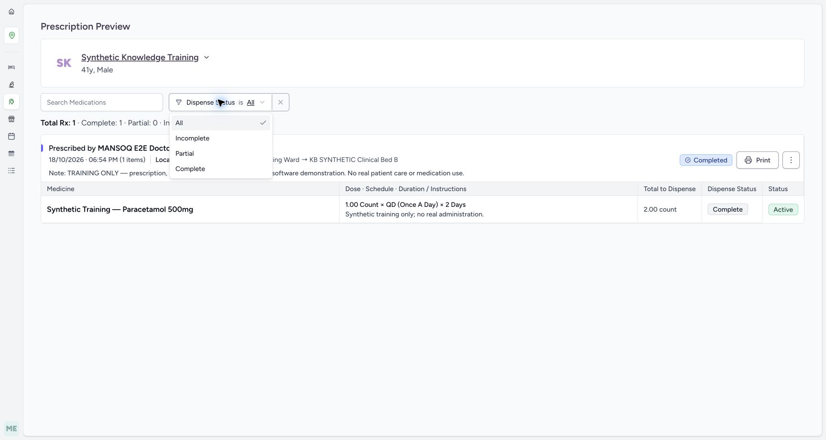Open Synthetic Knowledge Training patient link

pos(140,57)
